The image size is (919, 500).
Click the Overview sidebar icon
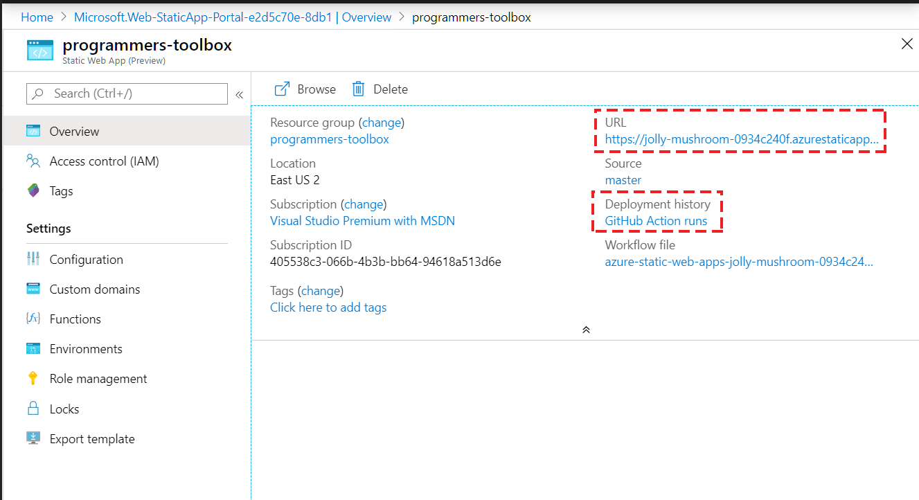(x=33, y=131)
